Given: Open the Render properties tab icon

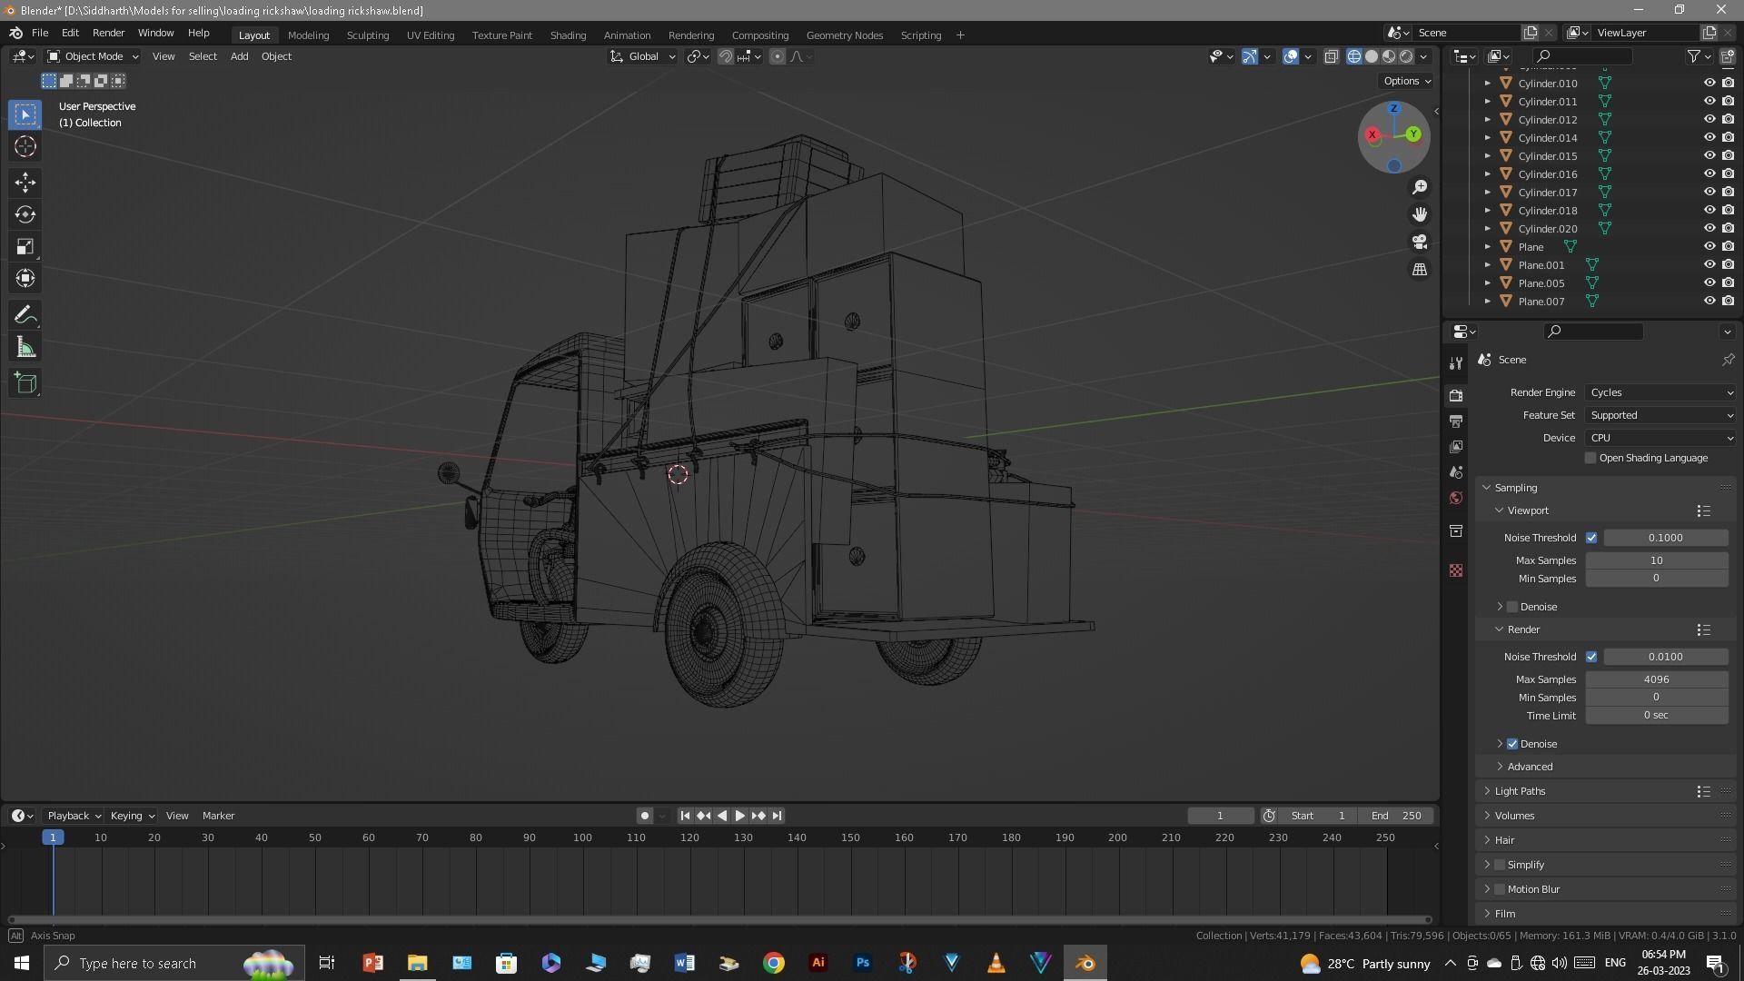Looking at the screenshot, I should coord(1456,395).
